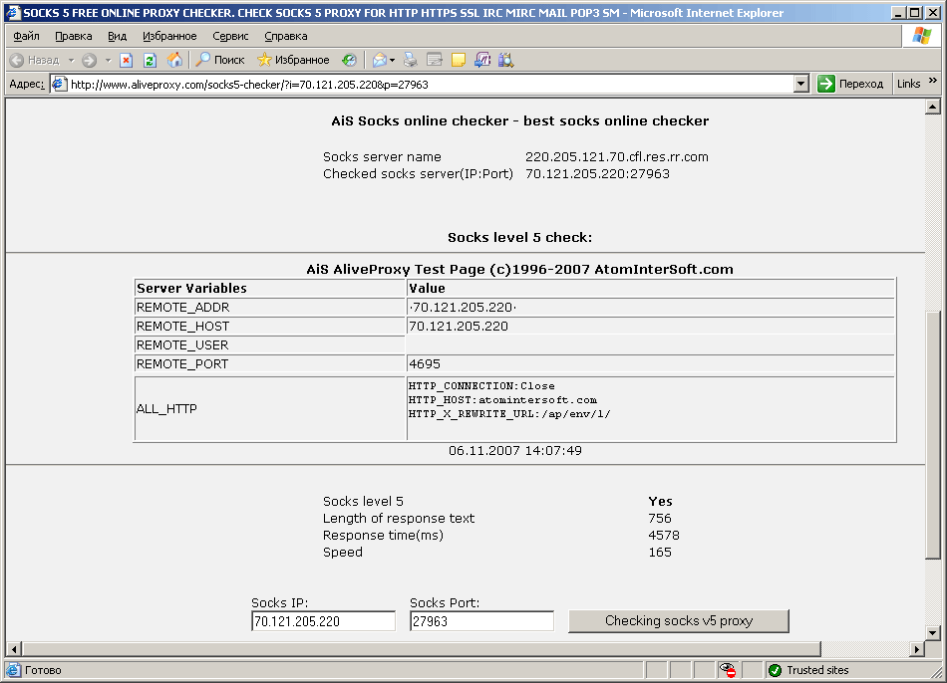
Task: Click the checked server value 70.121.205.220:27963
Action: click(597, 174)
